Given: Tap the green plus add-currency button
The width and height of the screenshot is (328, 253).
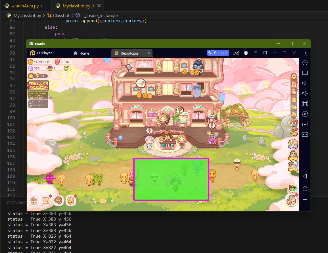Looking at the screenshot, I should pos(66,68).
